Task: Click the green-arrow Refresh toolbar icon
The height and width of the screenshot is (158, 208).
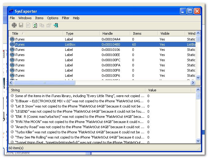Action: tap(35, 25)
